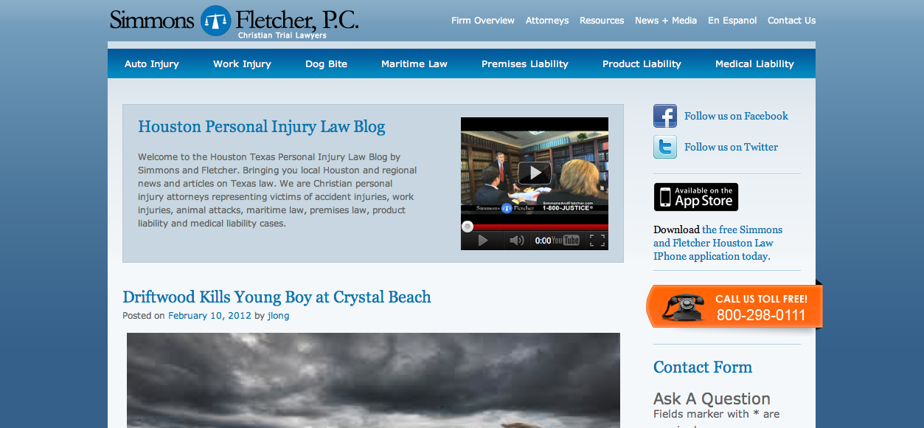This screenshot has height=428, width=924.
Task: Click the Facebook icon in sidebar
Action: [665, 117]
